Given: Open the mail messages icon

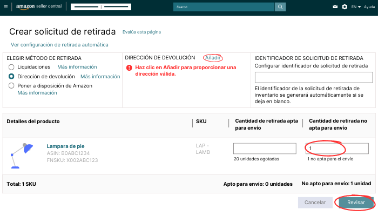Looking at the screenshot, I should coord(335,6).
